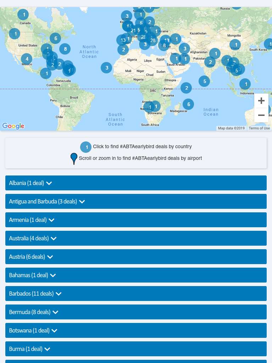Viewport: 272px width, 363px height.
Task: Click the cluster showing 1 north of Pakistan
Action: (215, 54)
